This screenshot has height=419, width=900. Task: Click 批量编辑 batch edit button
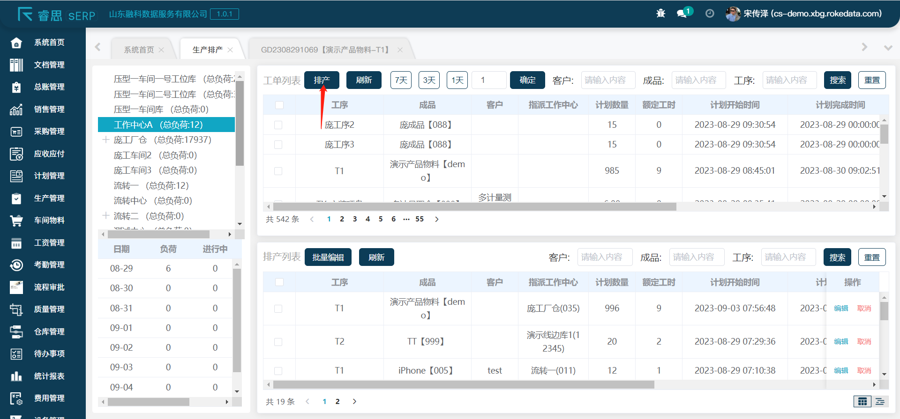[328, 257]
